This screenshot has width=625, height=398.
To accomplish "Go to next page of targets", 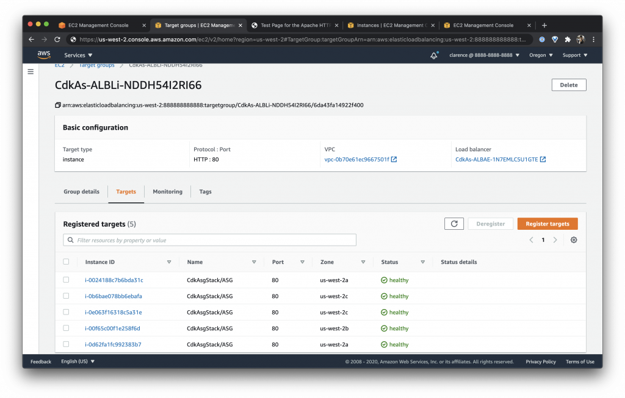I will (555, 240).
